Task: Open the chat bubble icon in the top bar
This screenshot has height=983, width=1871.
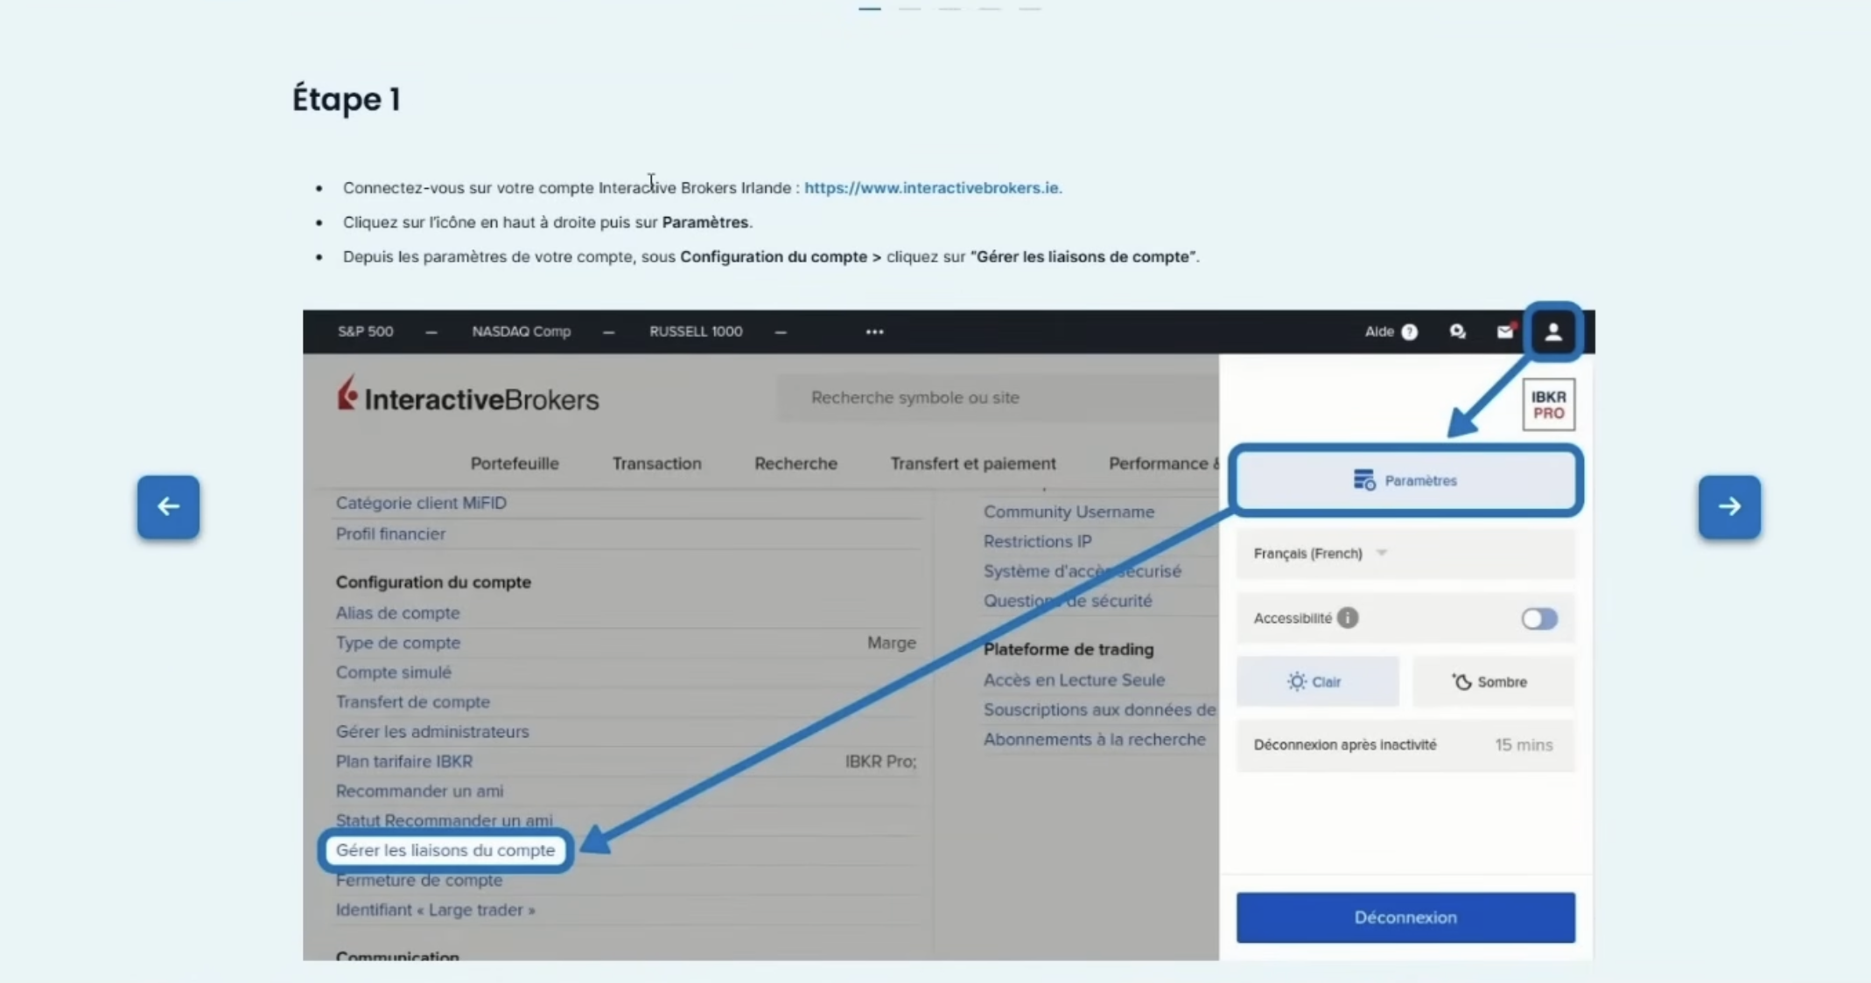Action: (1457, 331)
